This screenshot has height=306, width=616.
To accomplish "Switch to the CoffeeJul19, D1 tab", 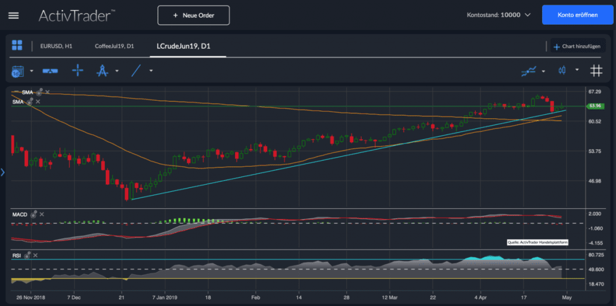I will [x=114, y=46].
